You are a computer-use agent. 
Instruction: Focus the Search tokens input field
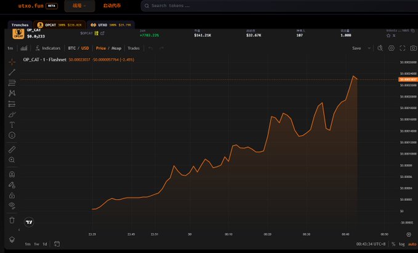coord(279,6)
